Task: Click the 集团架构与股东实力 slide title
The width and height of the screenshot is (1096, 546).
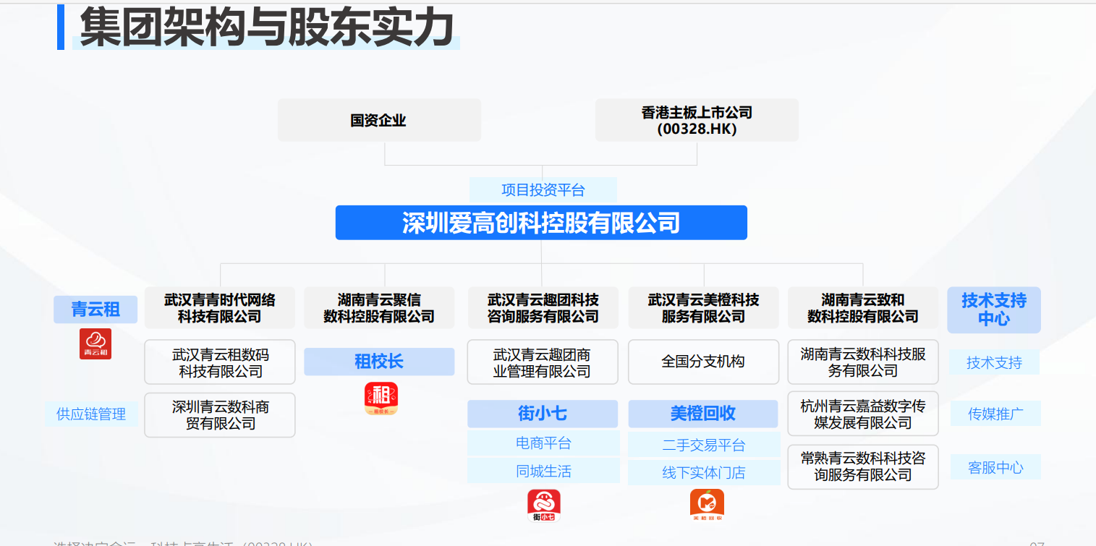Action: [266, 27]
